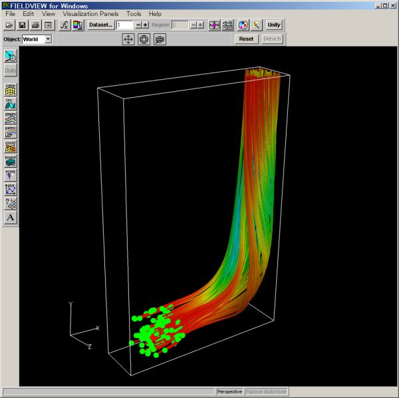The width and height of the screenshot is (399, 398).
Task: Click the Save file toolbar icon
Action: (x=22, y=25)
